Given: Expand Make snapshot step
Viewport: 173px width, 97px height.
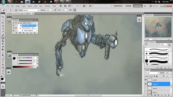Looking at the screenshot, I should [x=22, y=30].
